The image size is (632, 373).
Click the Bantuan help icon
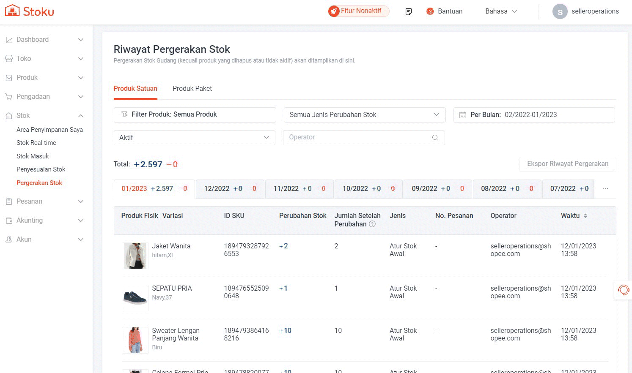pos(430,11)
